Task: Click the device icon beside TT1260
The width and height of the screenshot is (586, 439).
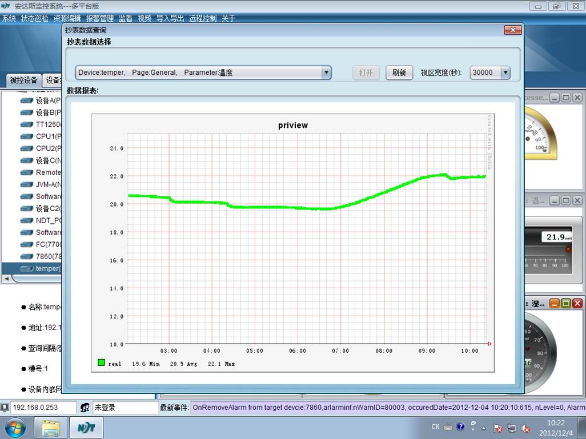Action: tap(26, 124)
